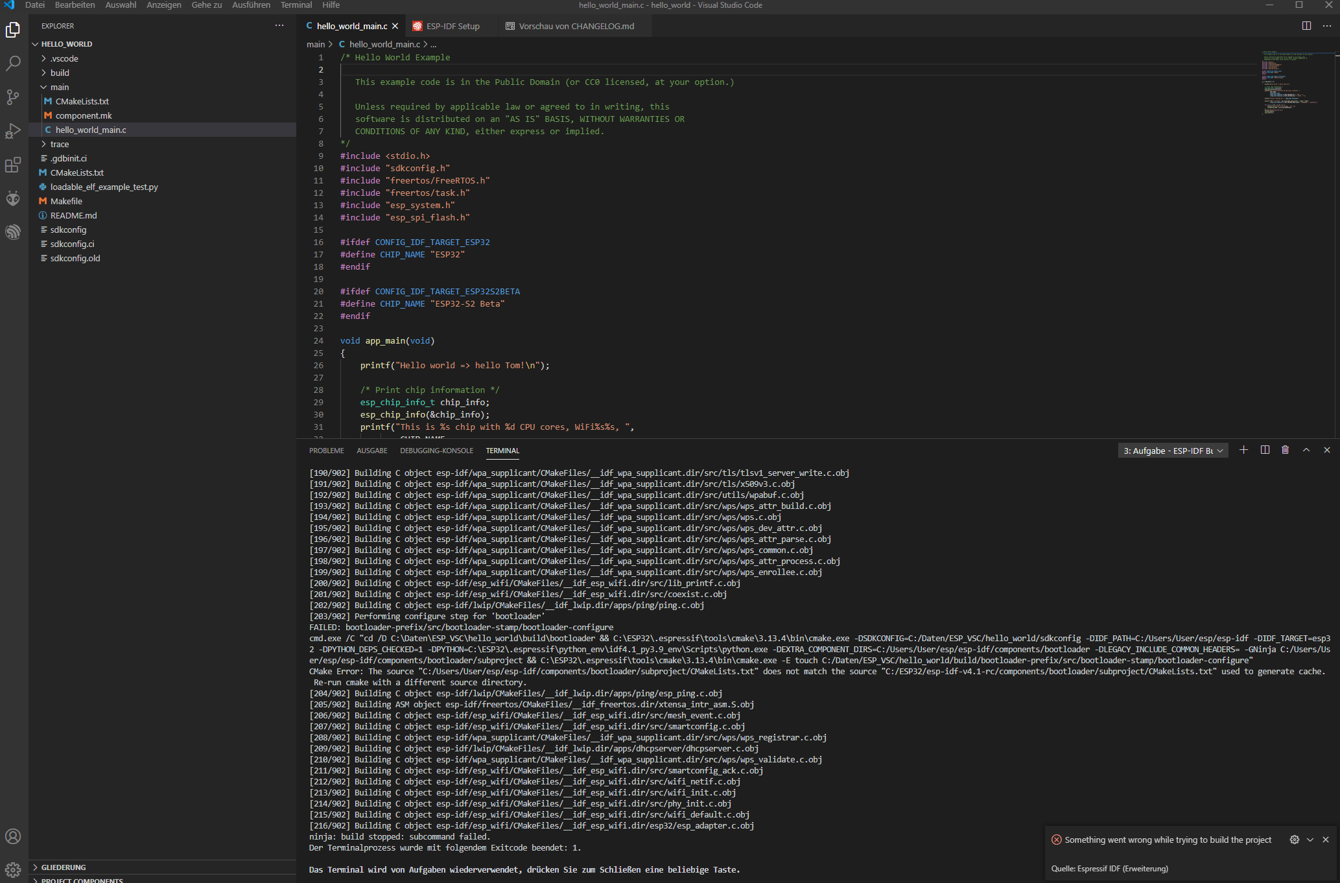Open sdkconfig.old file

coord(75,258)
